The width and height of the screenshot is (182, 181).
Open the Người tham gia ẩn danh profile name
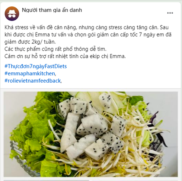click(52, 10)
